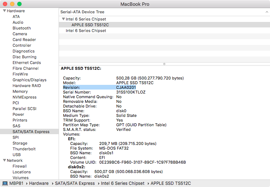The image size is (270, 187).
Task: Click the sort chevron in Serial-ATA Device Tree header
Action: point(267,12)
